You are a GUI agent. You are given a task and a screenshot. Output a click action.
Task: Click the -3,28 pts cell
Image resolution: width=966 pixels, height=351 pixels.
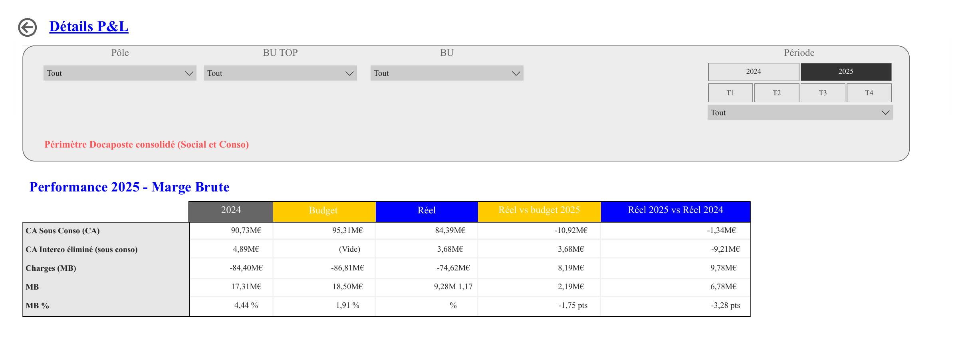tap(675, 306)
